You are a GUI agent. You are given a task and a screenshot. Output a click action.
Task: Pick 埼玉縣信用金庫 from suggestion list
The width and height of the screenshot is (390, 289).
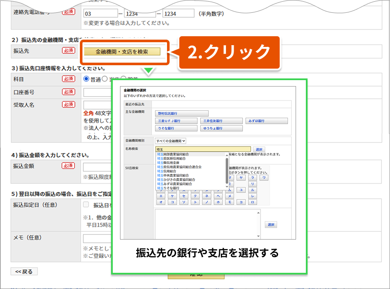click(x=168, y=163)
